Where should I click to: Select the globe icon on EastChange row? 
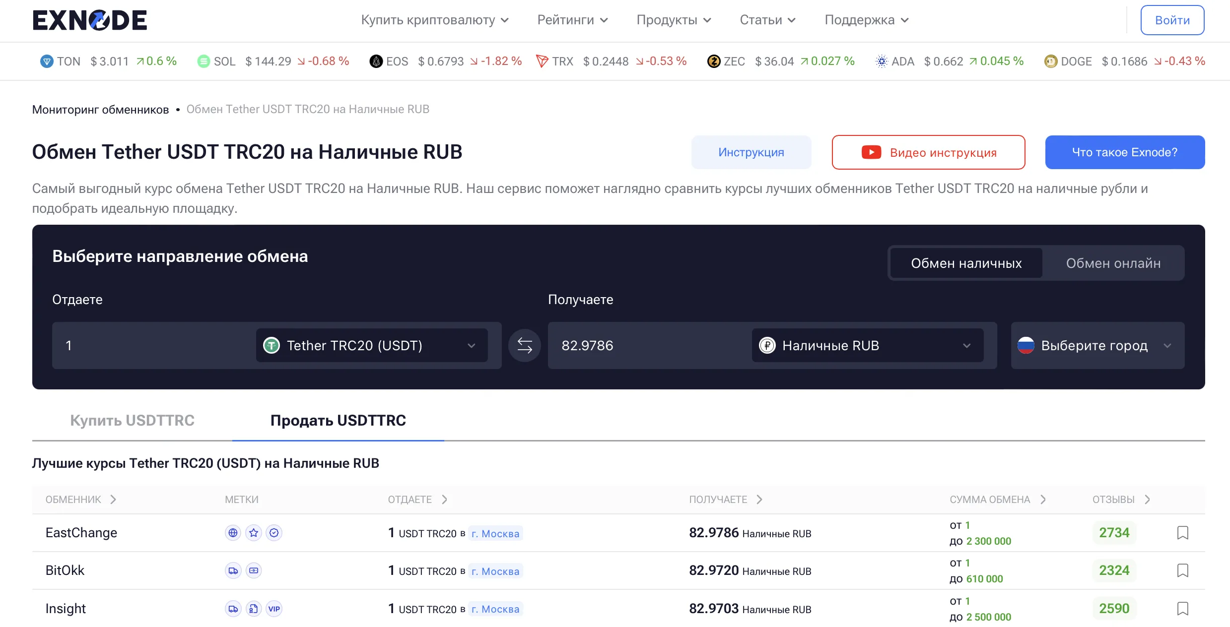pos(233,533)
